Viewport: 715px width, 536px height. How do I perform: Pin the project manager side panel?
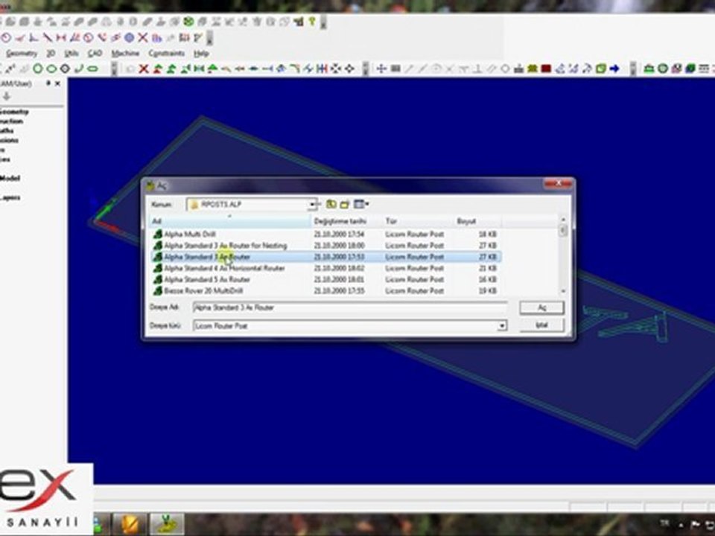pyautogui.click(x=48, y=84)
